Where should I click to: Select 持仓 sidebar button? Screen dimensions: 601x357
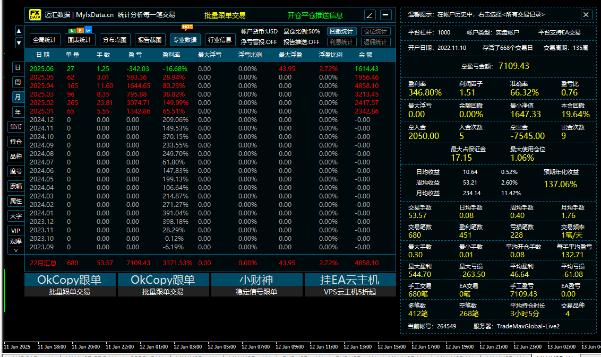click(16, 142)
